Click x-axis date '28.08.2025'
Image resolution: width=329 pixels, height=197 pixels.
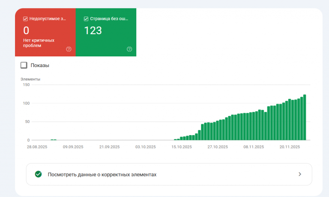(37, 147)
